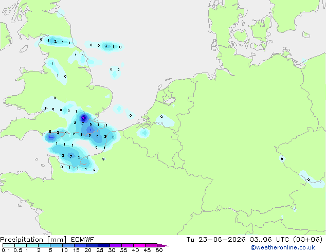326x252 pixels.
Task: Select the '25' legend scale label
Action: pyautogui.click(x=100, y=250)
